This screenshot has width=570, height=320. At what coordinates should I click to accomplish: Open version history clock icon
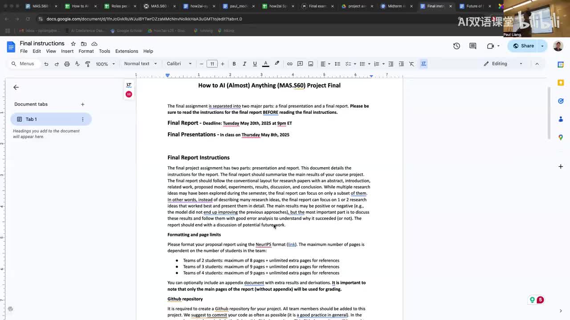point(456,46)
